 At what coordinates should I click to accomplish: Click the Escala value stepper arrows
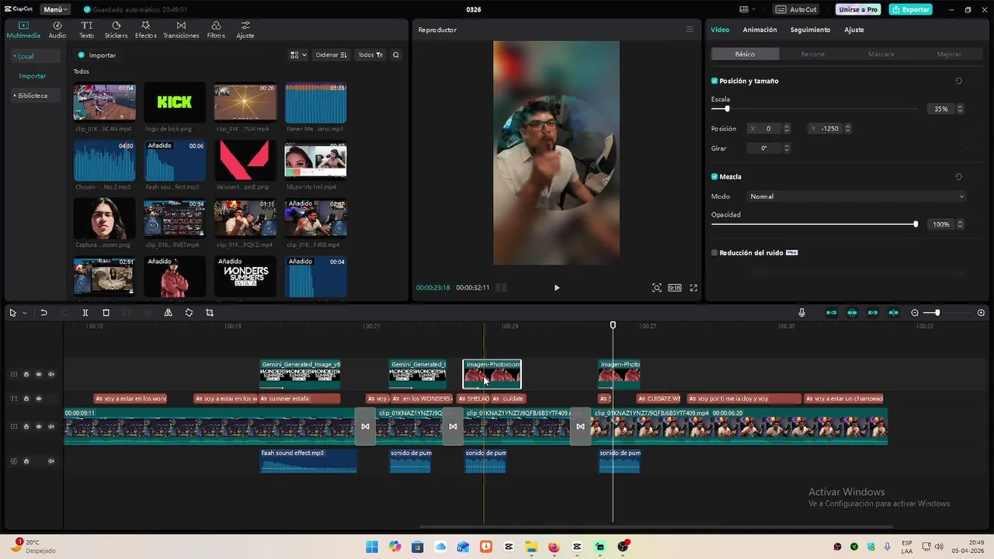961,109
